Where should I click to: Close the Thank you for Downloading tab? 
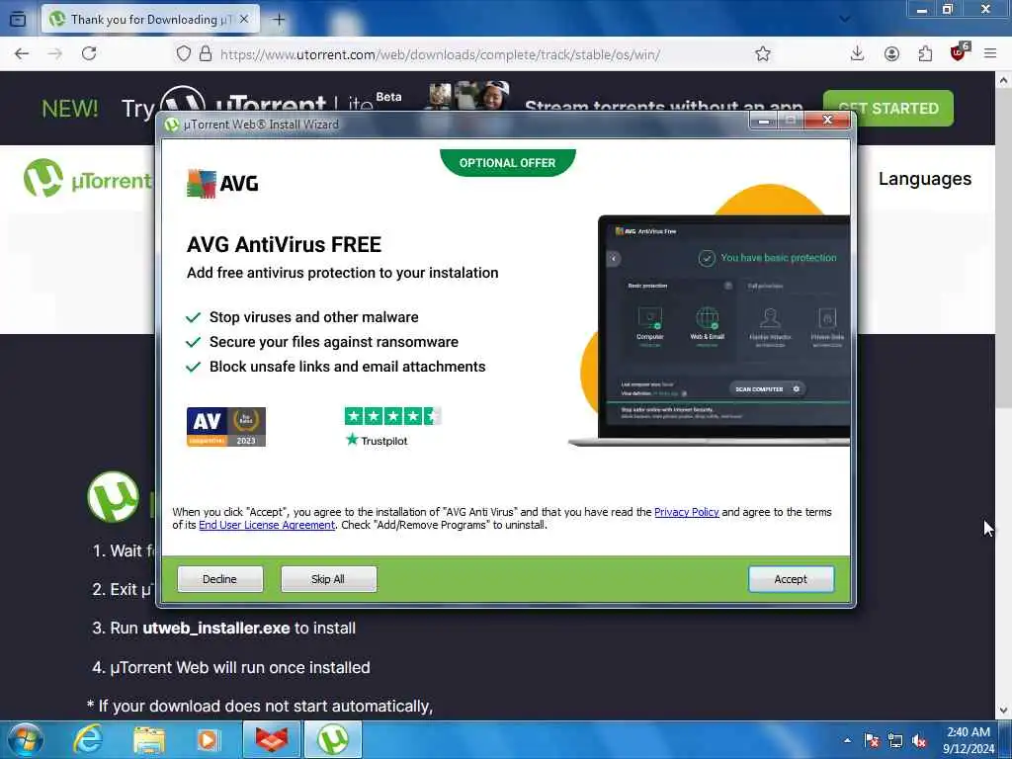(x=244, y=20)
